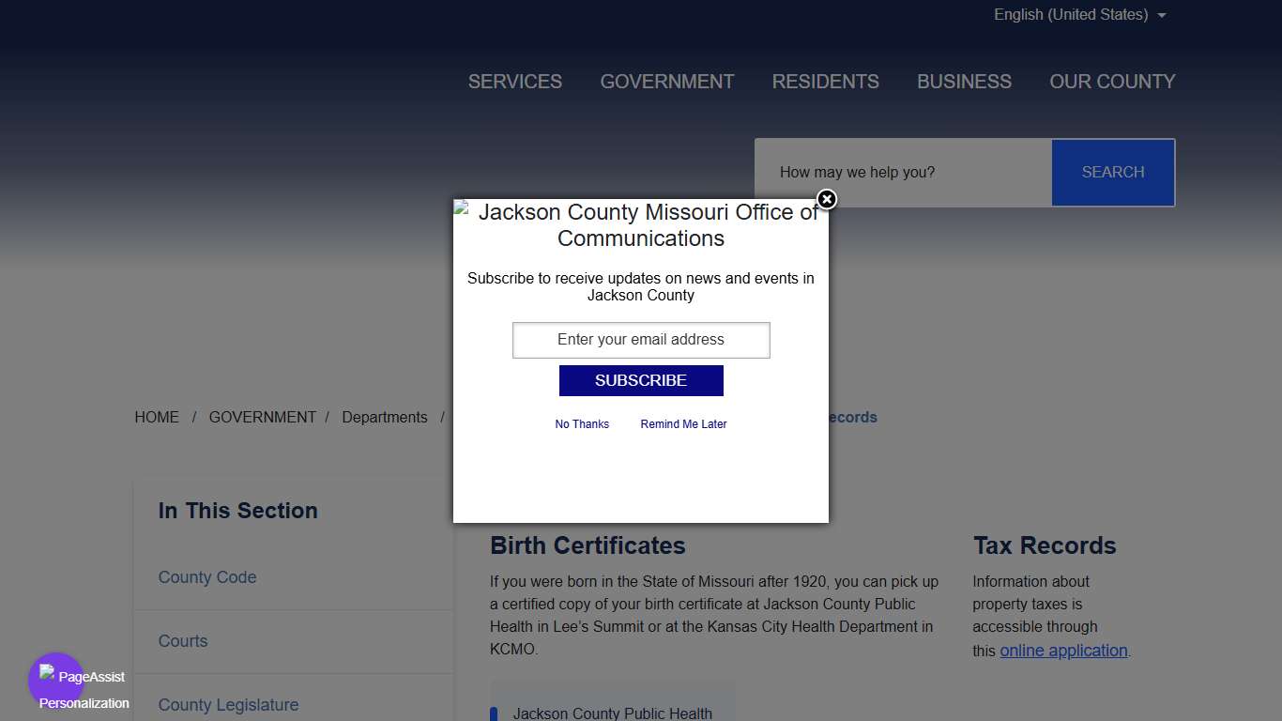This screenshot has height=721, width=1282.
Task: Follow the tax records 'online application' link
Action: [x=1063, y=651]
